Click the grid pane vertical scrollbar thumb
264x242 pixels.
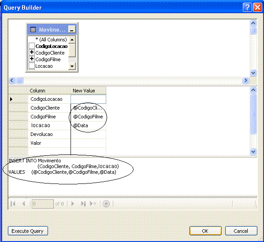(x=253, y=114)
